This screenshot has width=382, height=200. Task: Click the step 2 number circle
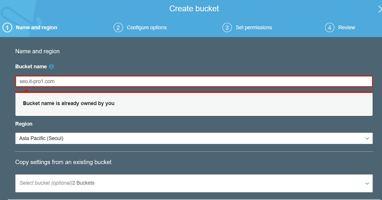tap(118, 28)
